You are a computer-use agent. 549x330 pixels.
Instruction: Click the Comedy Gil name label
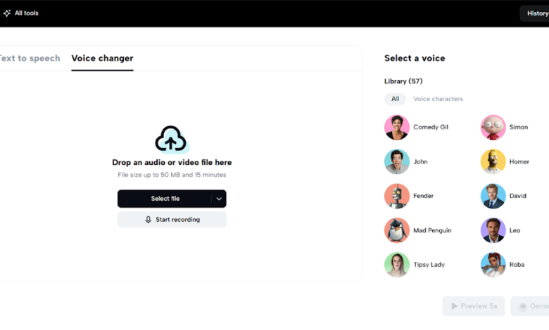pos(431,128)
